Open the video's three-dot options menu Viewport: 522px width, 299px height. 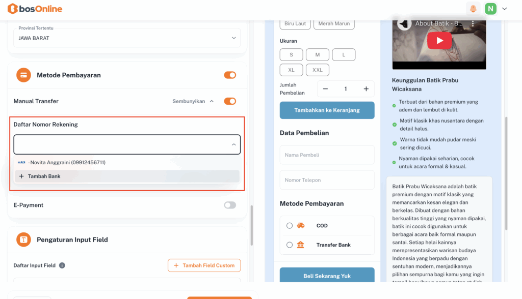click(x=473, y=24)
